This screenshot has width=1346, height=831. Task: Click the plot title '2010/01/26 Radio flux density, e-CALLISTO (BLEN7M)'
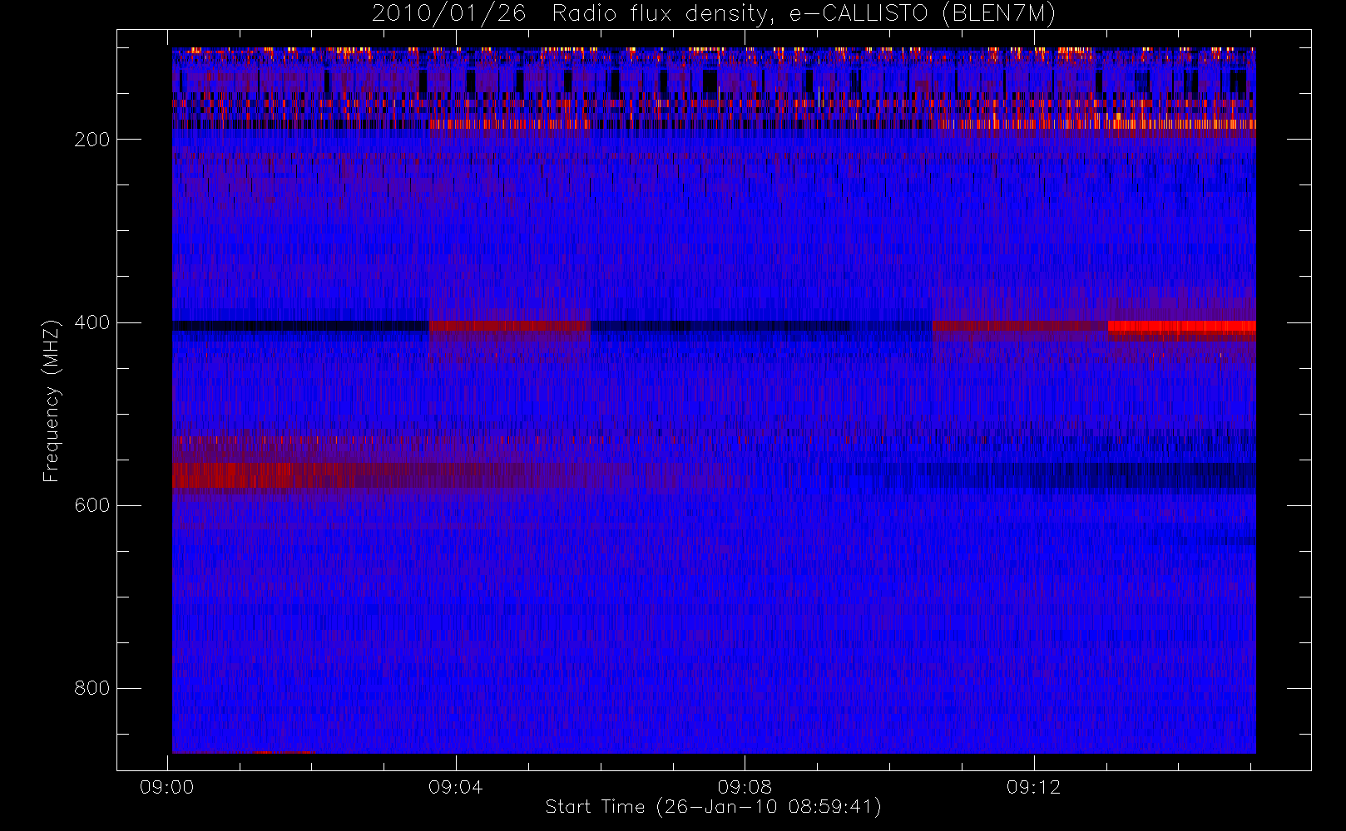pos(713,14)
